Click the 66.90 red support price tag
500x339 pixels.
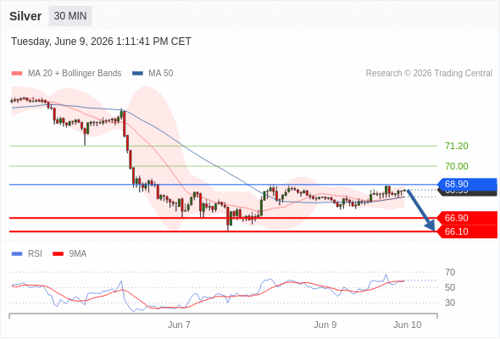[x=467, y=218]
